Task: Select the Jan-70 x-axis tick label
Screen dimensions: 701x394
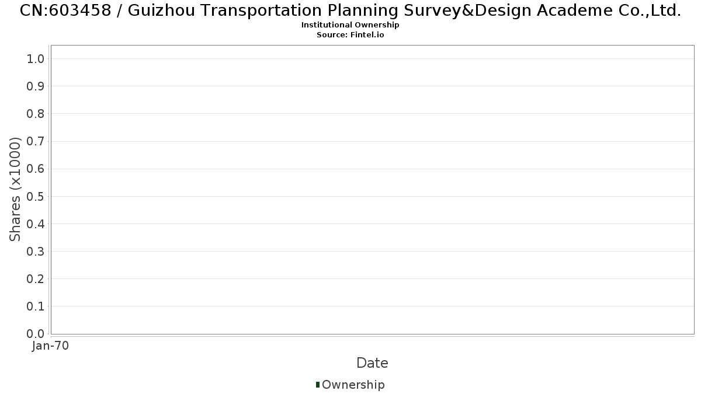Action: 51,346
